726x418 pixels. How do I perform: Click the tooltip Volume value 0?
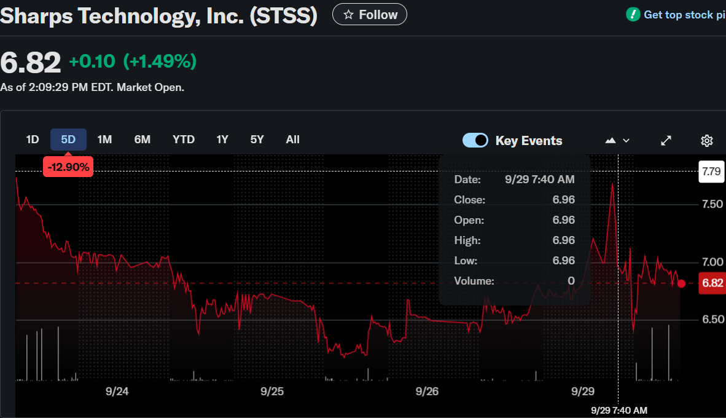point(571,281)
